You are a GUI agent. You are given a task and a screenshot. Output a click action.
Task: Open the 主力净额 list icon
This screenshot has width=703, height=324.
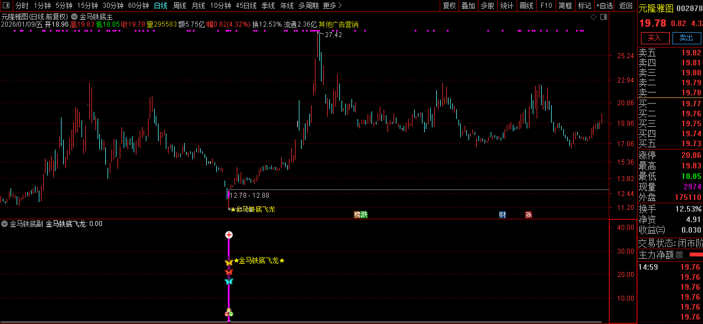click(679, 255)
